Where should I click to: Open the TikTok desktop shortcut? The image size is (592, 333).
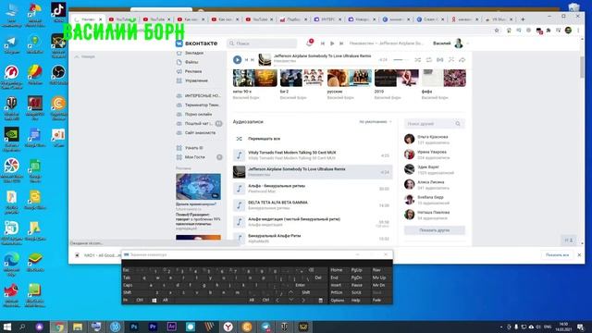pos(58,13)
